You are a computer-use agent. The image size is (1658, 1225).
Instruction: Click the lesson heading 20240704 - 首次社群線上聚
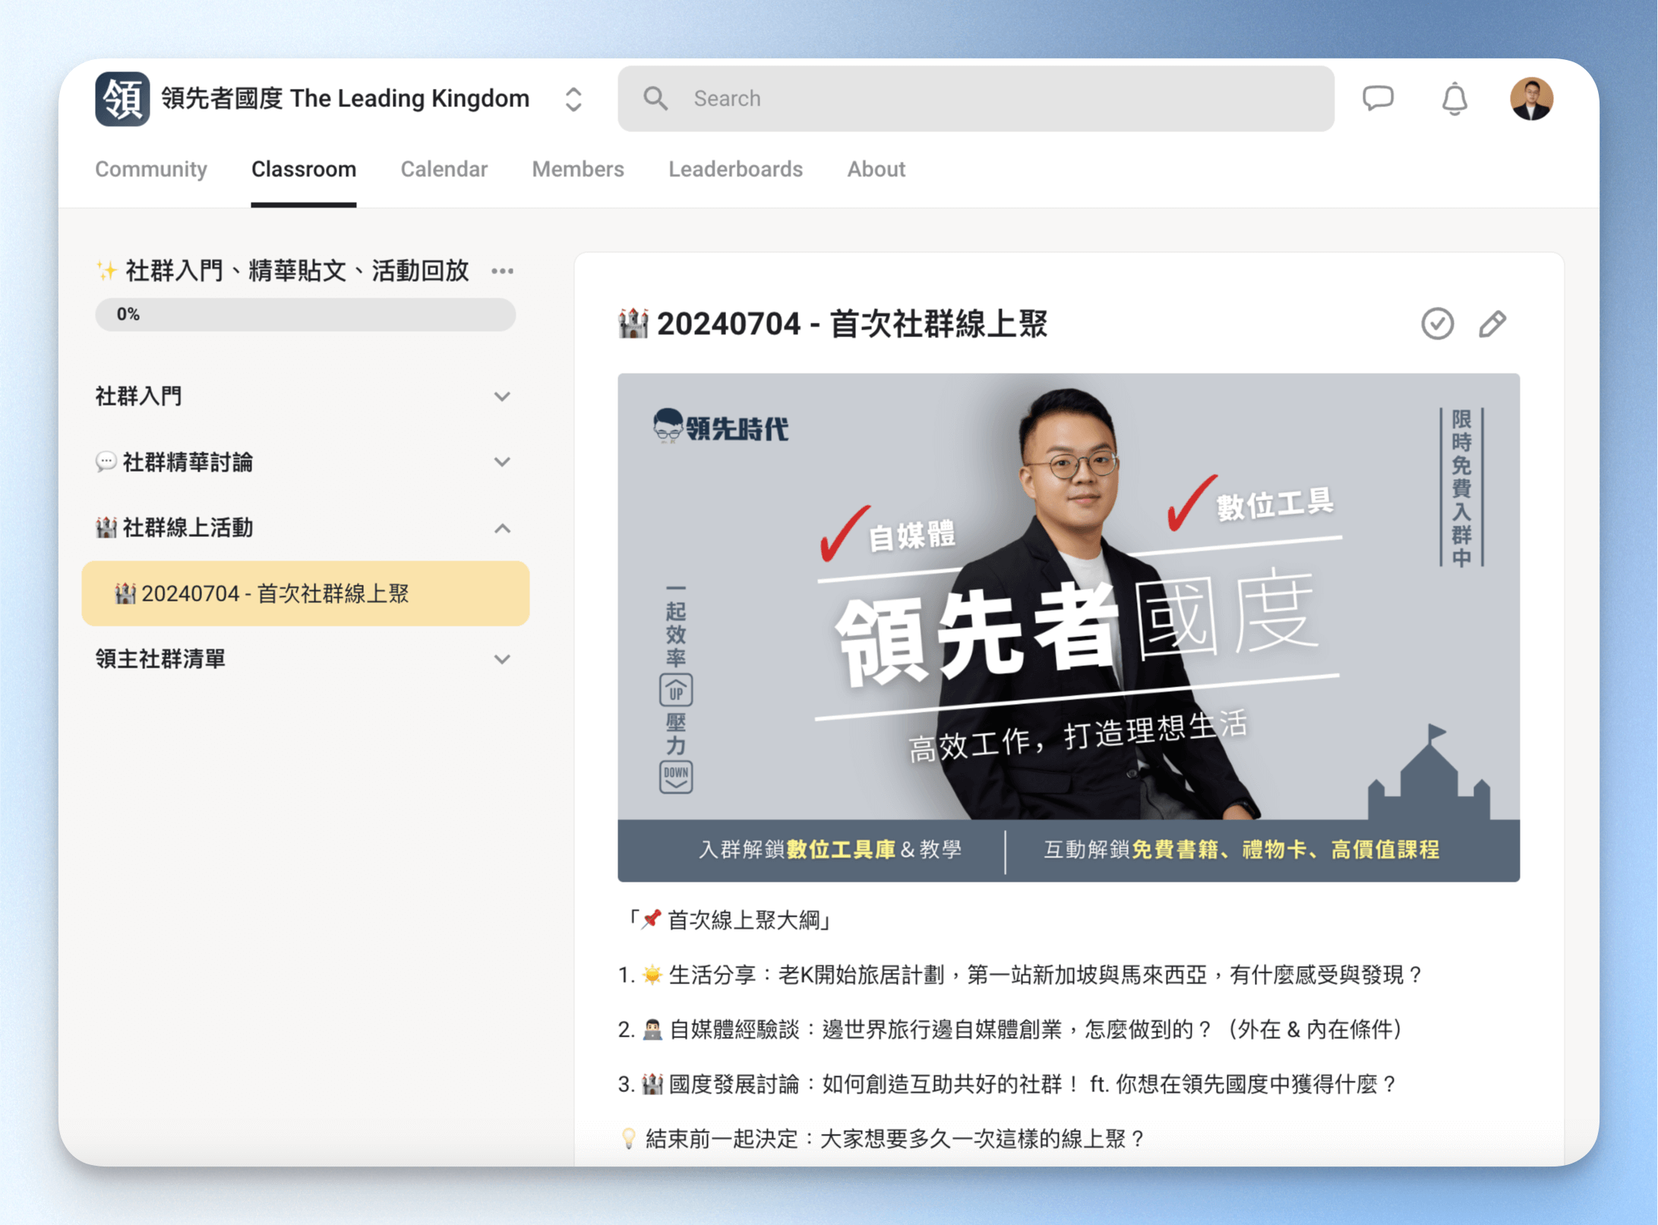(x=833, y=324)
